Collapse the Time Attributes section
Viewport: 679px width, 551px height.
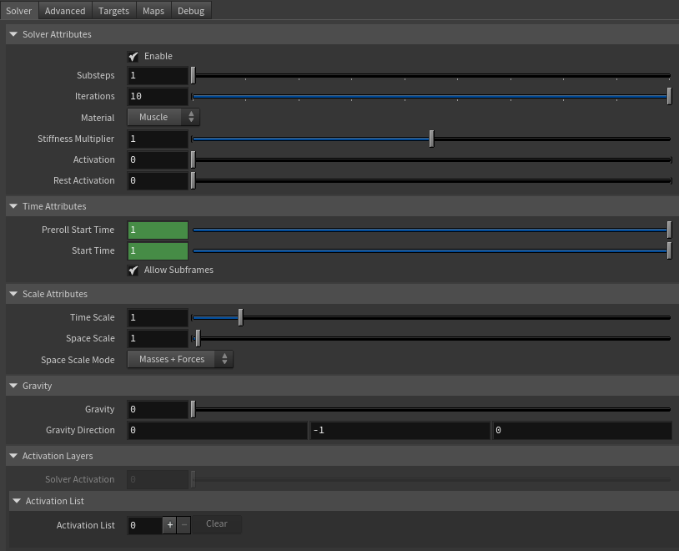click(x=13, y=206)
